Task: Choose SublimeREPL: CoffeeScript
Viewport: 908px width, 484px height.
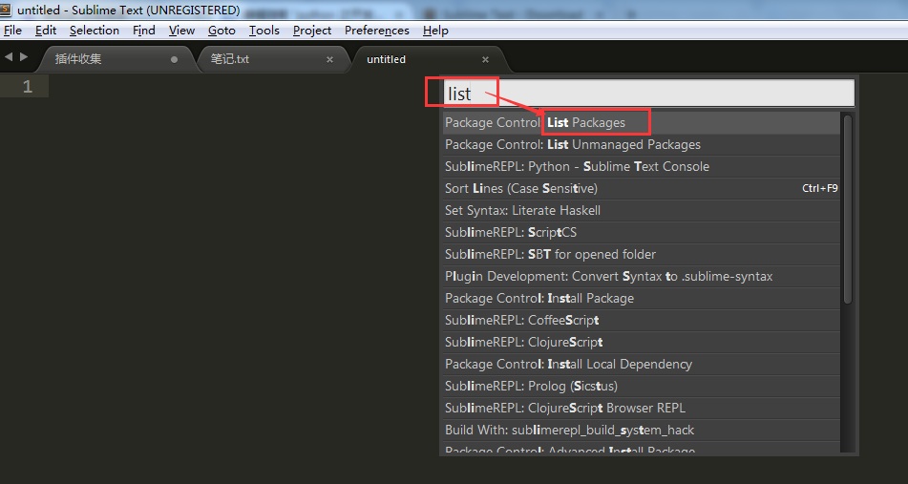Action: click(641, 320)
